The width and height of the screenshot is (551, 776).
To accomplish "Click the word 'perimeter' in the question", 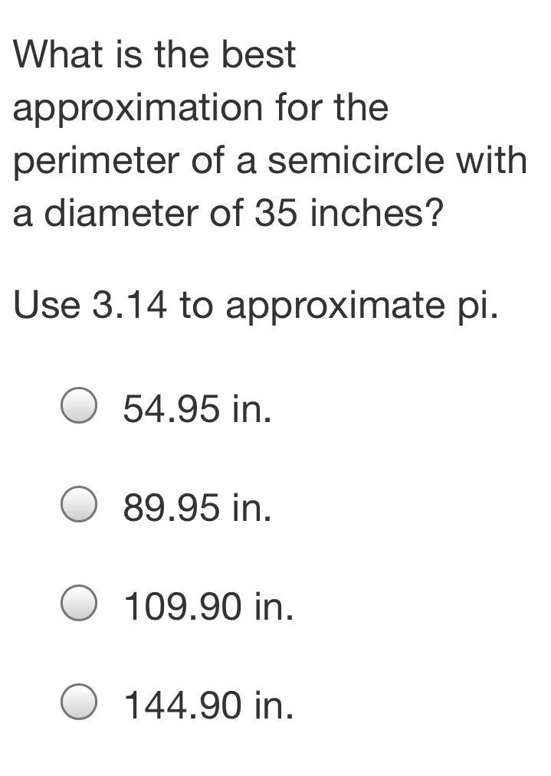I will point(97,162).
